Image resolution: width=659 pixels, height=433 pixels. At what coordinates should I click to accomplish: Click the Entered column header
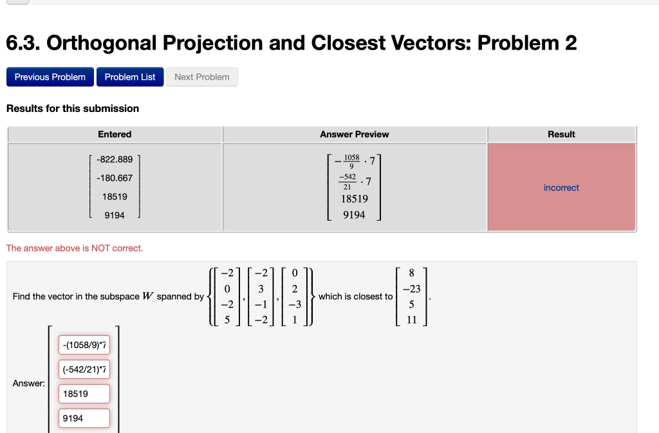[x=114, y=134]
